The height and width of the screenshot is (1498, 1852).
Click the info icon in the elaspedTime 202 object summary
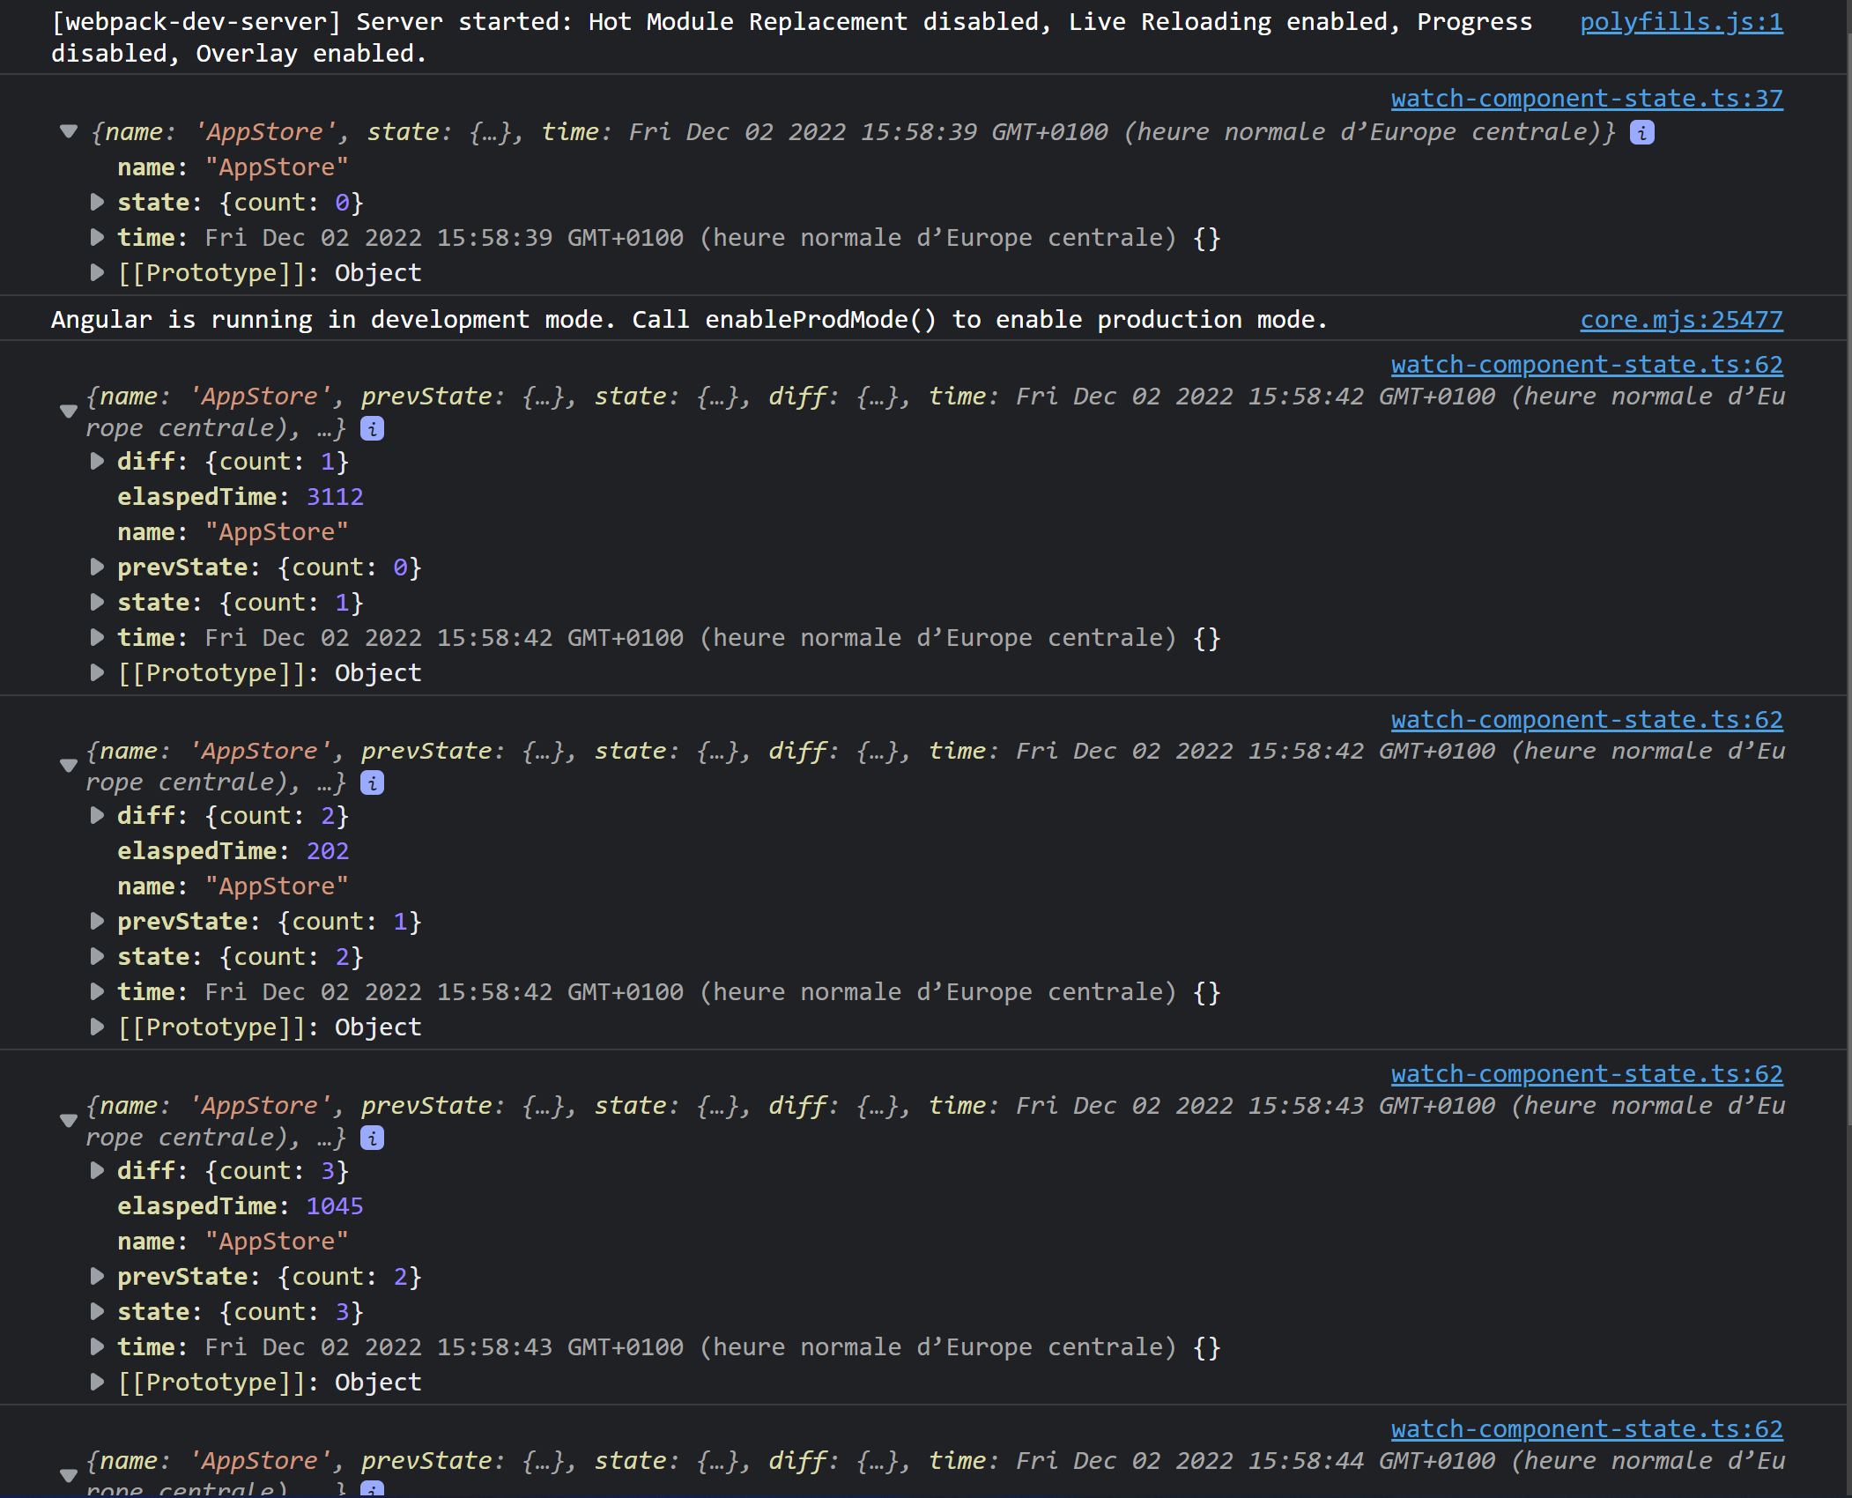(x=373, y=783)
